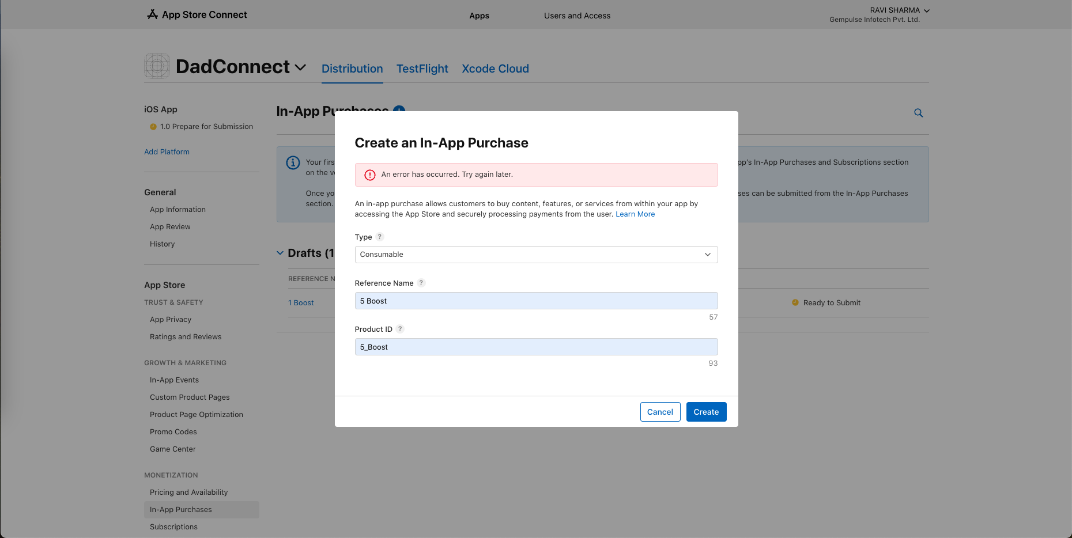Screen dimensions: 1072x538
Task: Select In-App Purchases in sidebar
Action: [202, 510]
